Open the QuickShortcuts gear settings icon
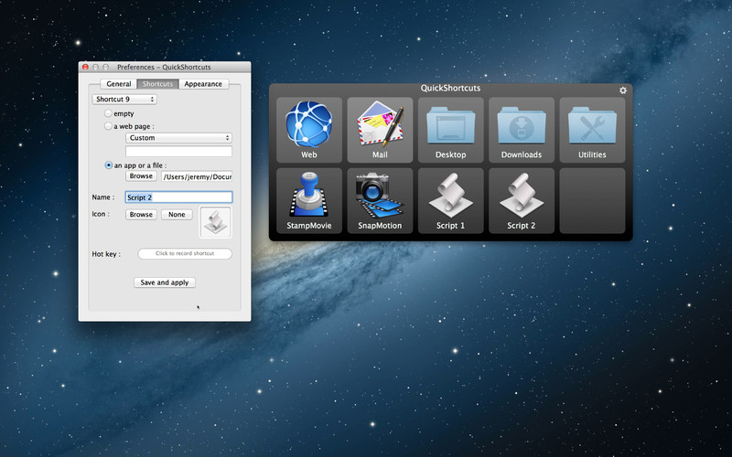This screenshot has height=457, width=732. pyautogui.click(x=623, y=90)
